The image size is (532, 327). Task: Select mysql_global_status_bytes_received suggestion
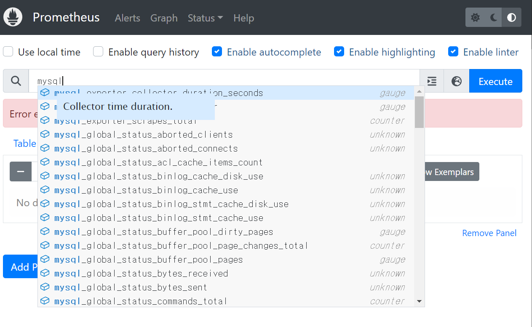click(x=226, y=274)
